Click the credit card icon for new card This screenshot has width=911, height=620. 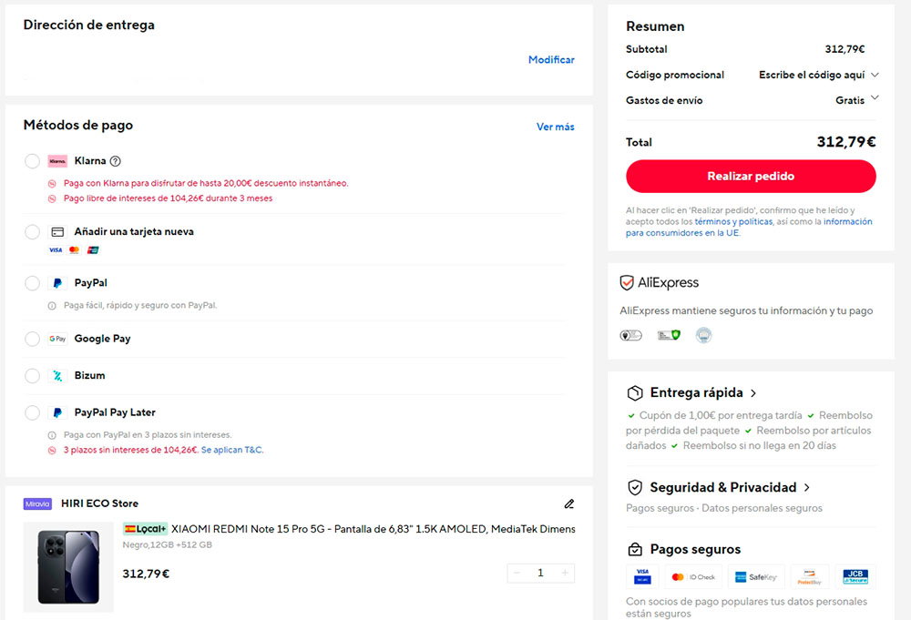click(x=57, y=232)
